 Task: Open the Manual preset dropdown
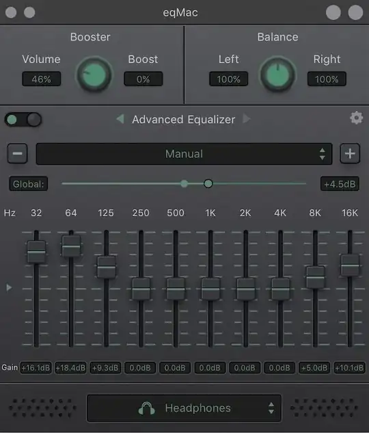184,154
